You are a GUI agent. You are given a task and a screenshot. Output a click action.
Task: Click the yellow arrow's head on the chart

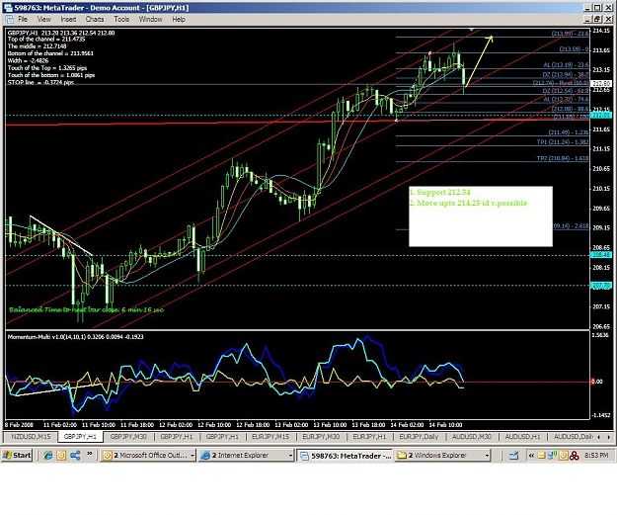pos(490,39)
